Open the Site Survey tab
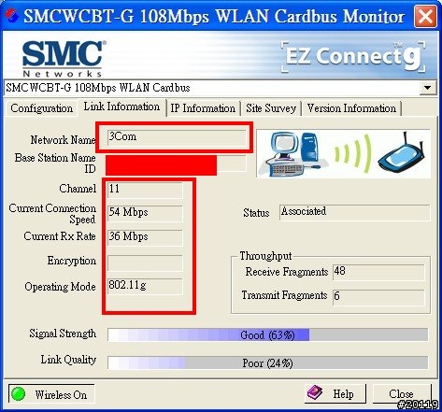This screenshot has width=442, height=412. pyautogui.click(x=271, y=108)
